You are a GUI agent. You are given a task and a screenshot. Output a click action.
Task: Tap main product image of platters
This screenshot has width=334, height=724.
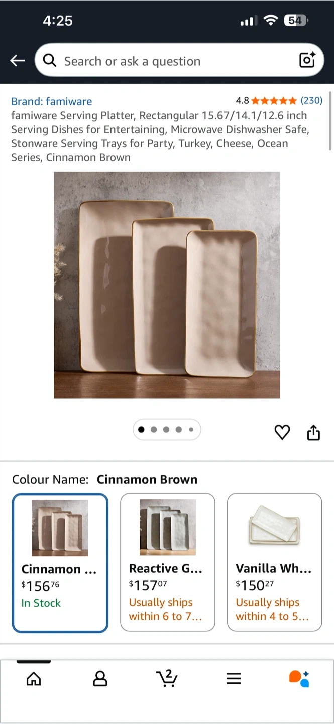coord(167,285)
